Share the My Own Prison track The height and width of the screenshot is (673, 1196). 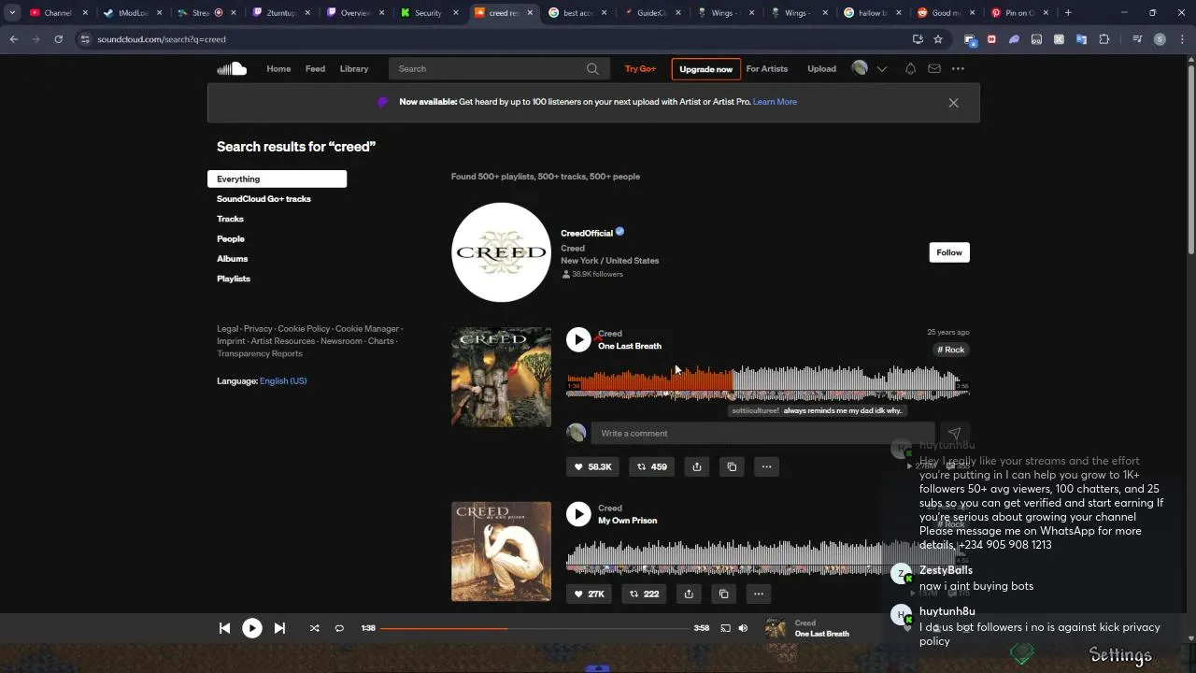click(689, 594)
